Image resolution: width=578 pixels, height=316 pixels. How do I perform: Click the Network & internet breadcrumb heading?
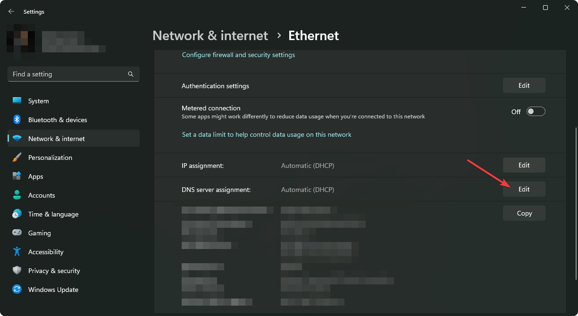[210, 35]
